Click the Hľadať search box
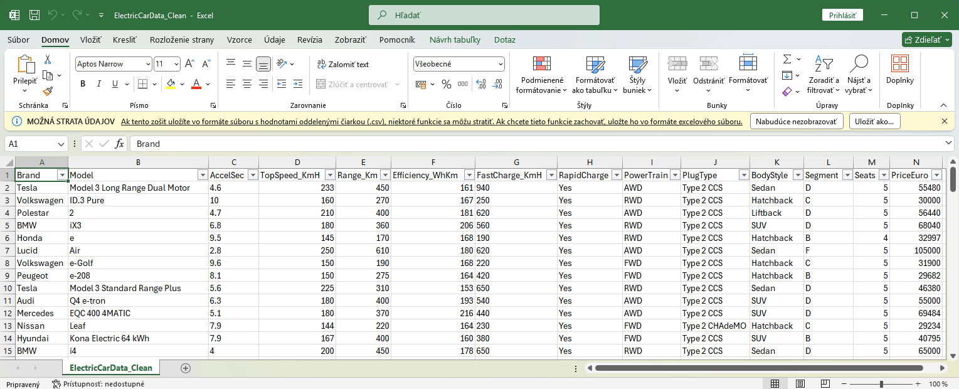959x389 pixels. tap(484, 15)
